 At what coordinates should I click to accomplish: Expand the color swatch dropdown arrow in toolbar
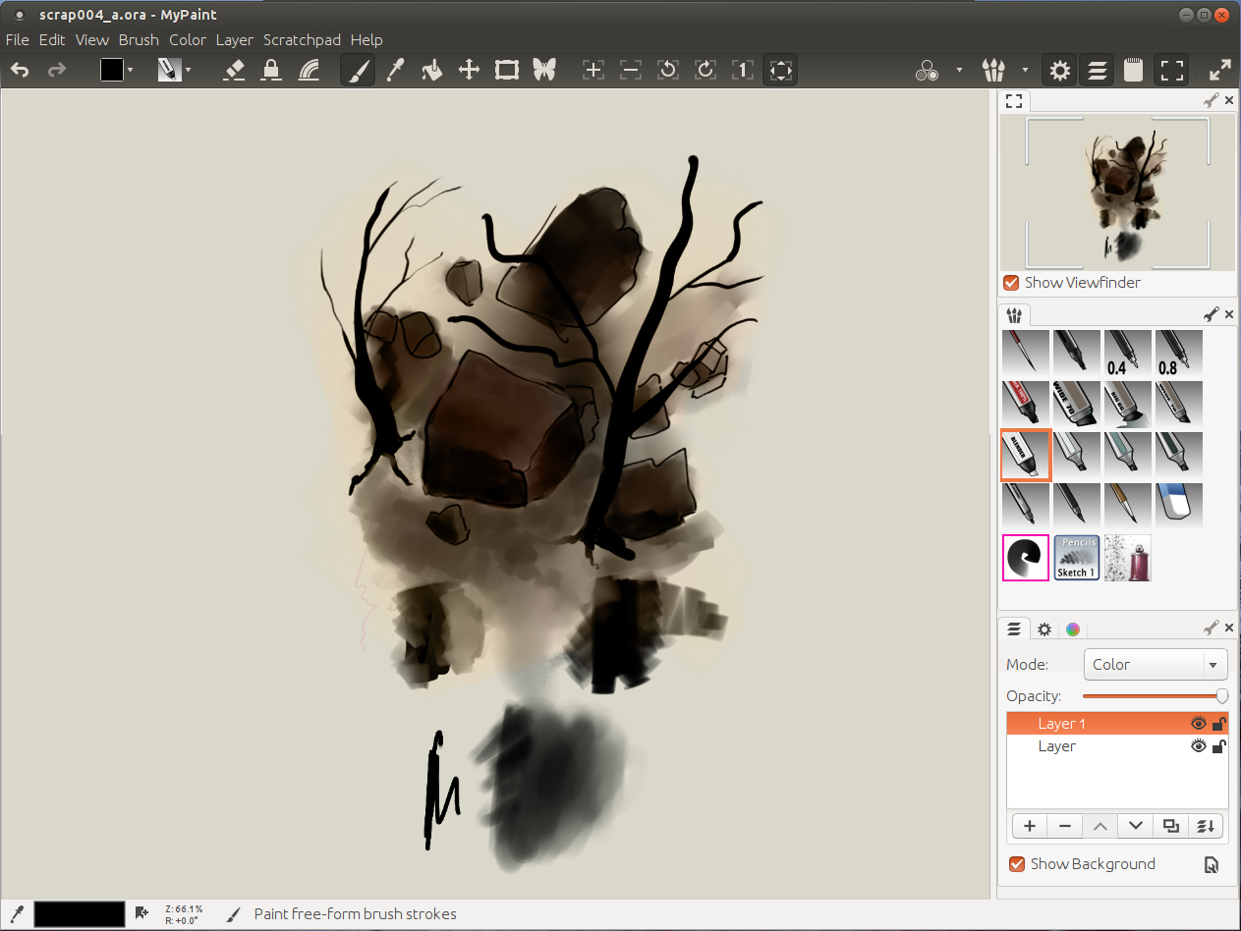click(x=130, y=71)
